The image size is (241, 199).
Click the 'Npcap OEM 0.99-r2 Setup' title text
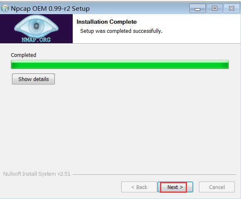50,9
